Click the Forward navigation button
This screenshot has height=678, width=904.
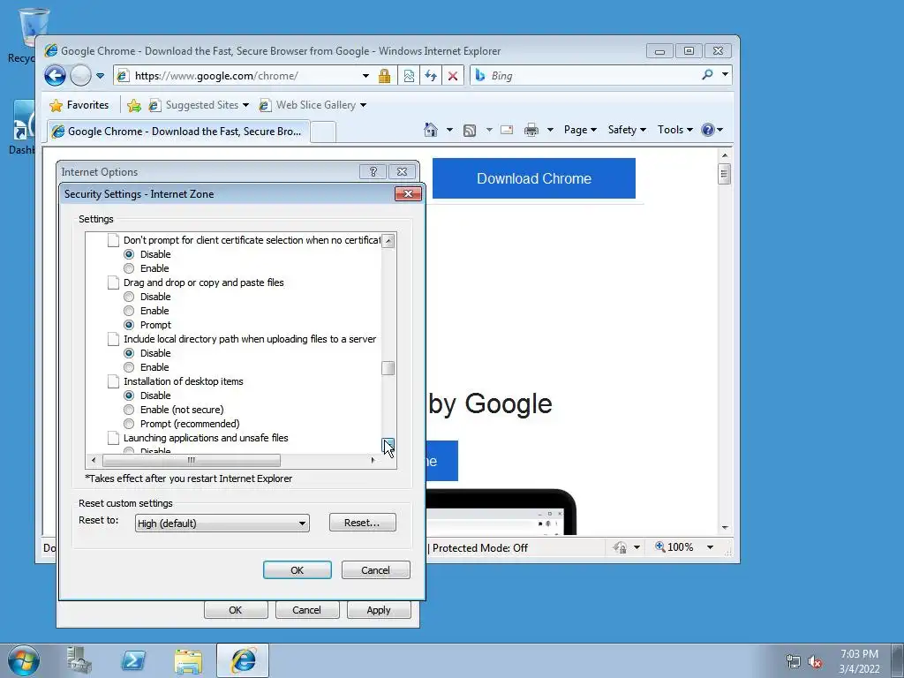click(80, 75)
